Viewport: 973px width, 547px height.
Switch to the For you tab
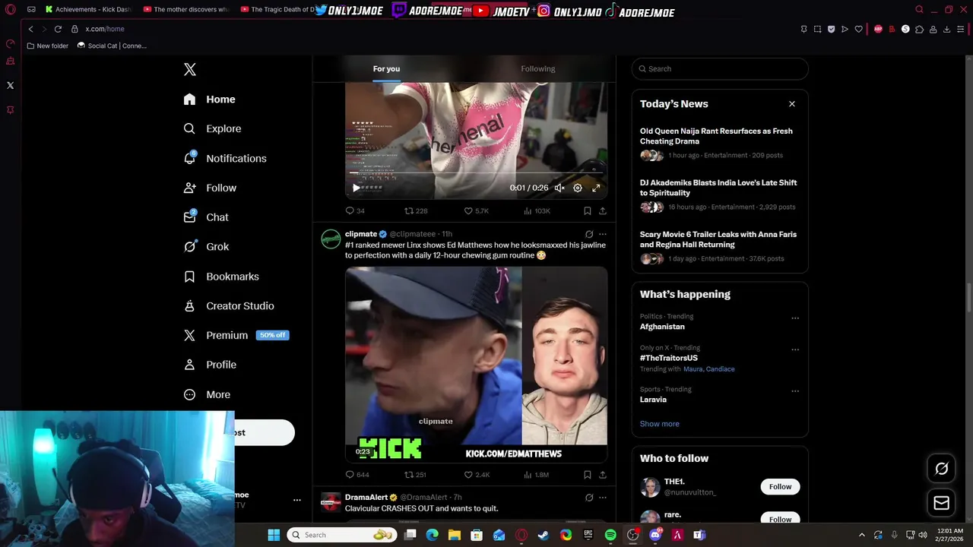click(x=386, y=68)
